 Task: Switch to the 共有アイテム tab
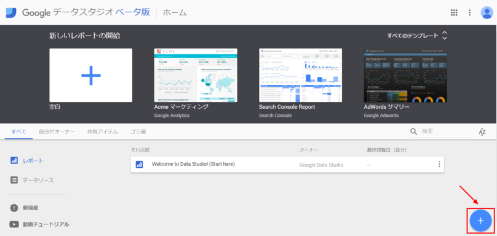[103, 132]
